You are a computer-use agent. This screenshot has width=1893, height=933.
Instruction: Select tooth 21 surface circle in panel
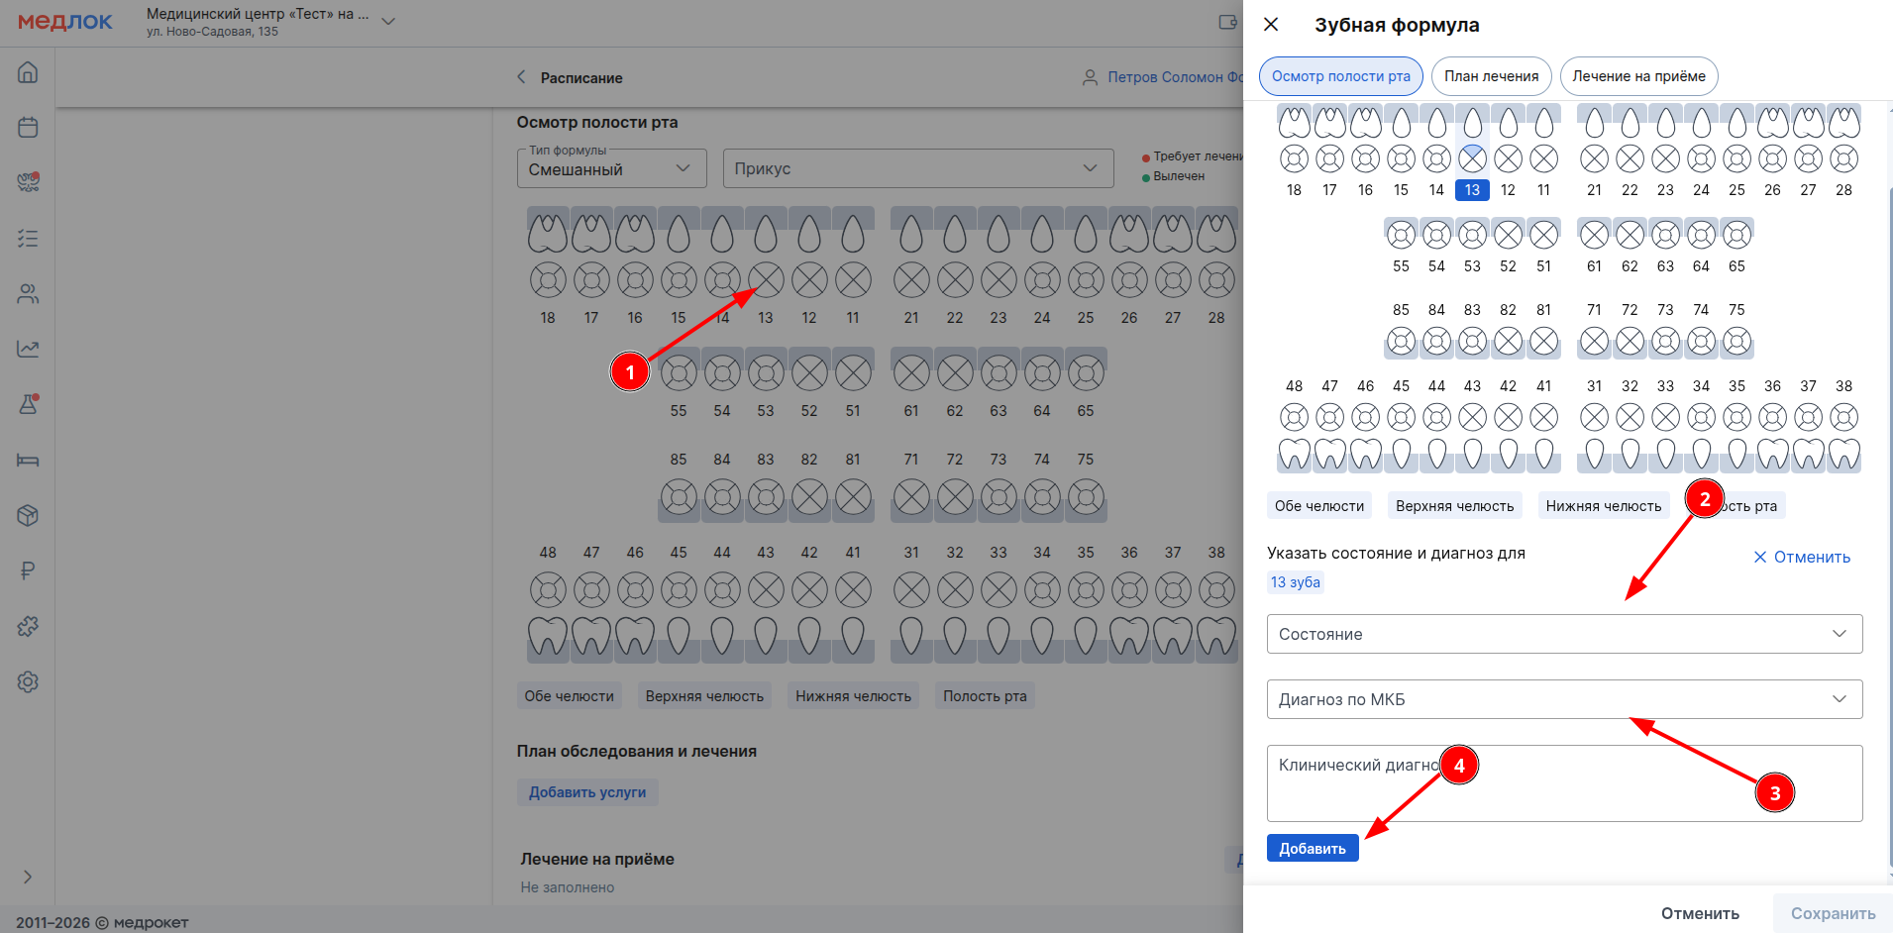coord(1594,158)
